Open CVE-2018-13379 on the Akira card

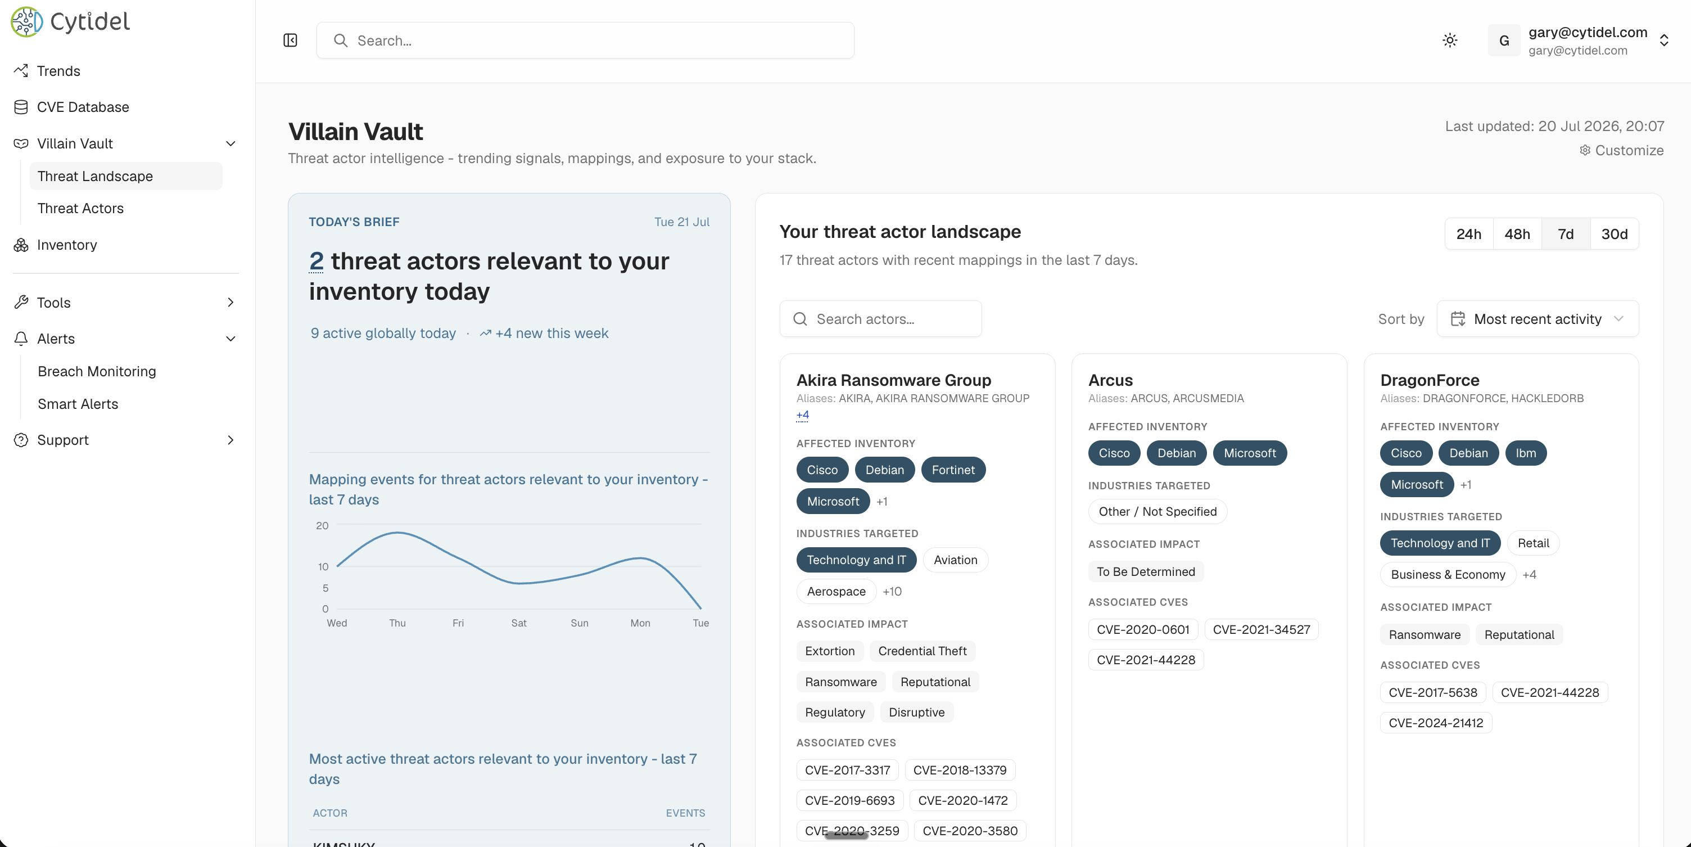coord(960,770)
